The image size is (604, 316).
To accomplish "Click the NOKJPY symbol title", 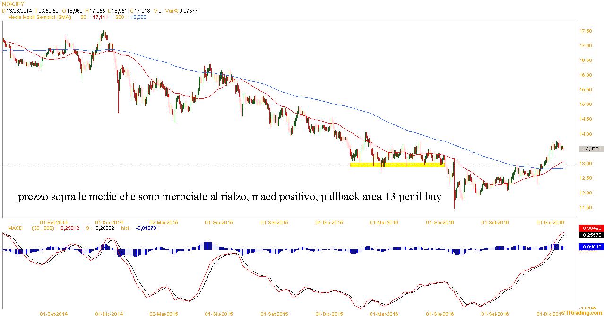I will [13, 4].
